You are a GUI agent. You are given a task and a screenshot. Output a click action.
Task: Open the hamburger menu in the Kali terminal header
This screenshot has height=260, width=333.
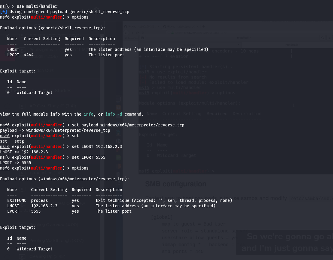click(x=329, y=38)
